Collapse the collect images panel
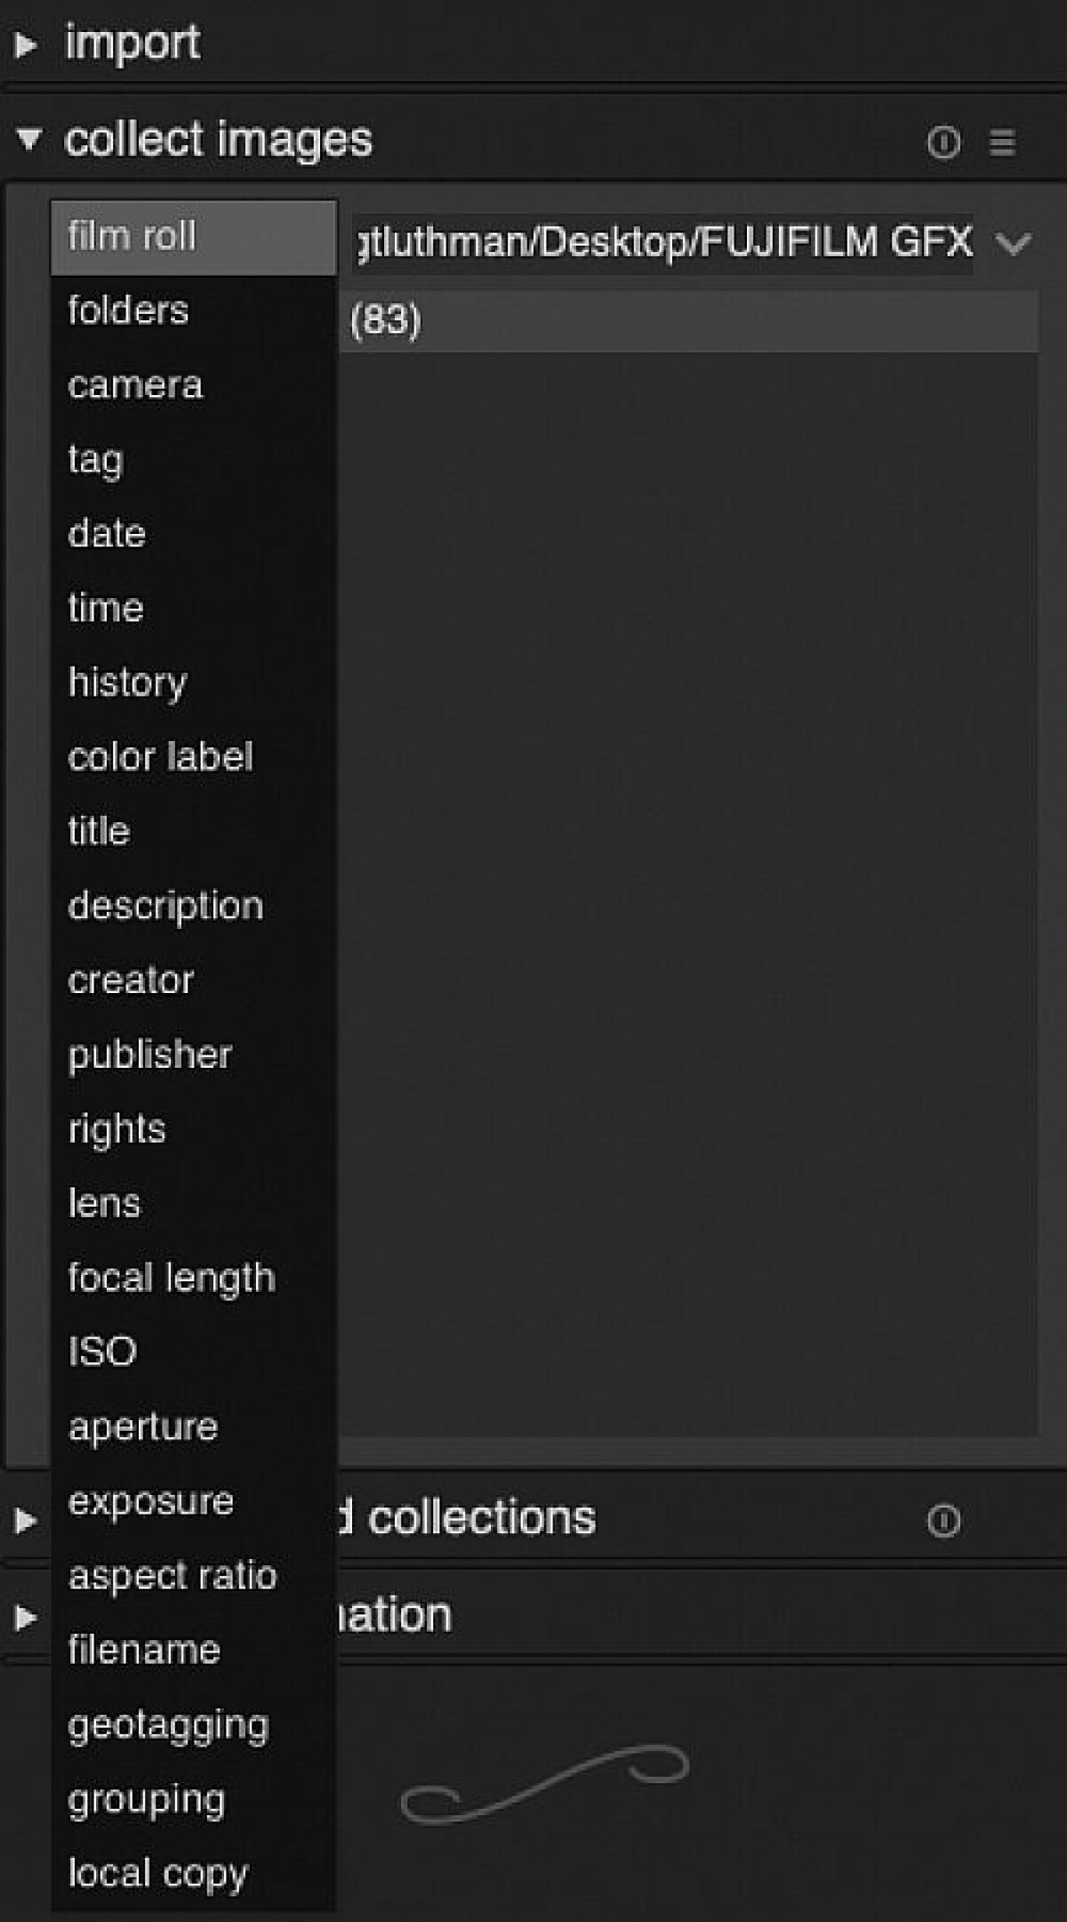The height and width of the screenshot is (1922, 1067). coord(28,139)
